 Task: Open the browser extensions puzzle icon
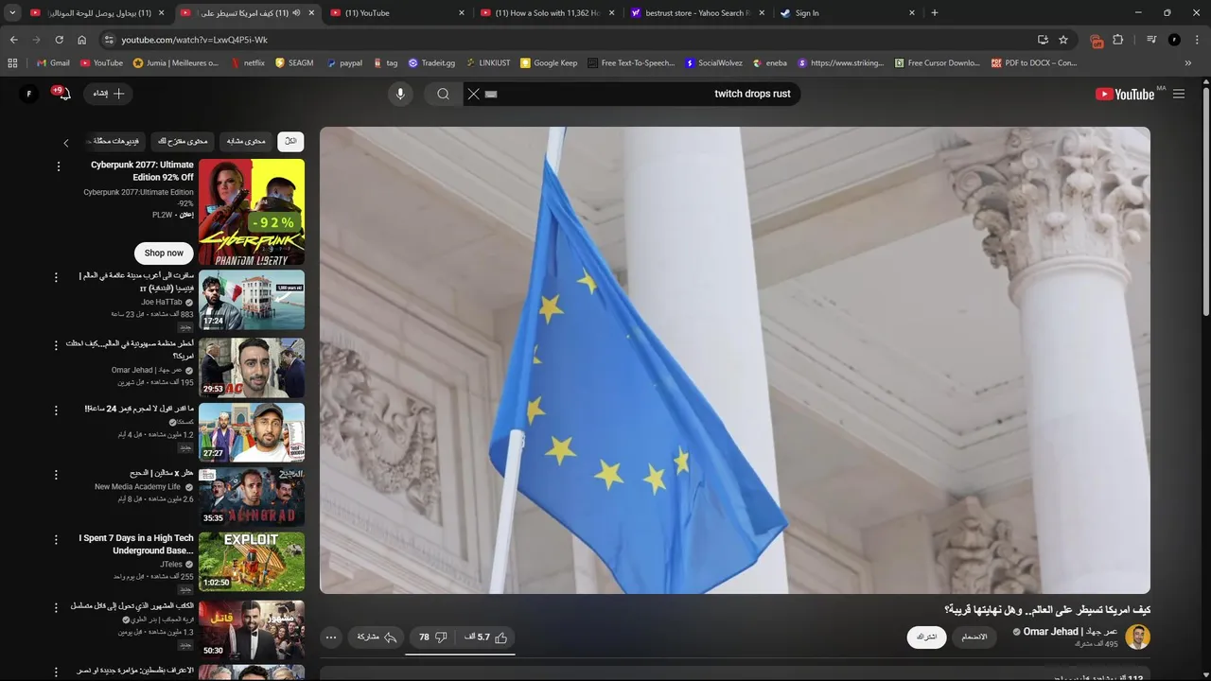1118,40
